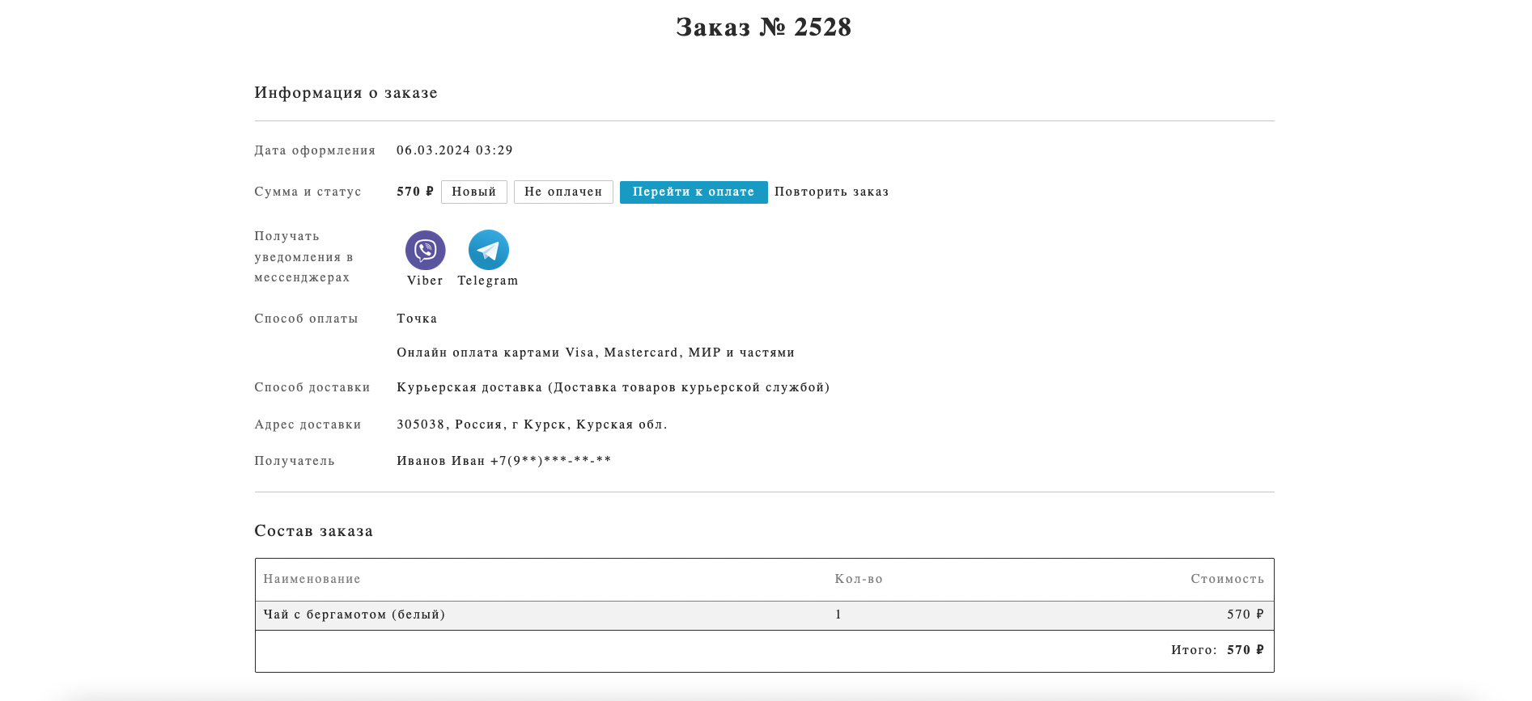Click the Telegram messenger icon
1532x701 pixels.
click(x=488, y=250)
